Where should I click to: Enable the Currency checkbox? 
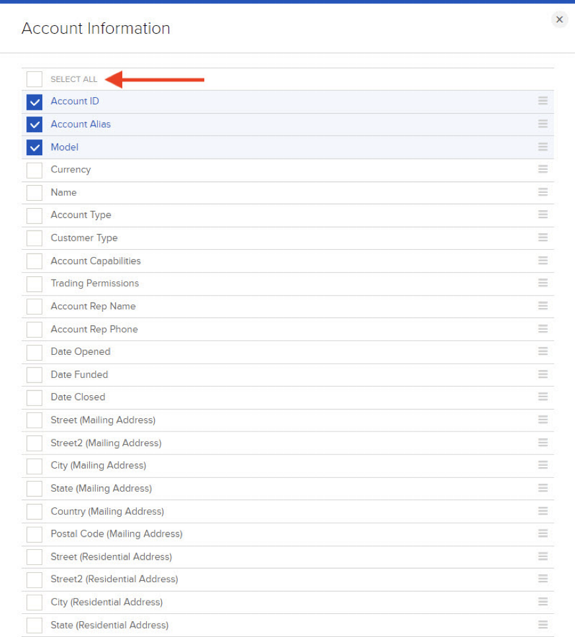pos(34,170)
